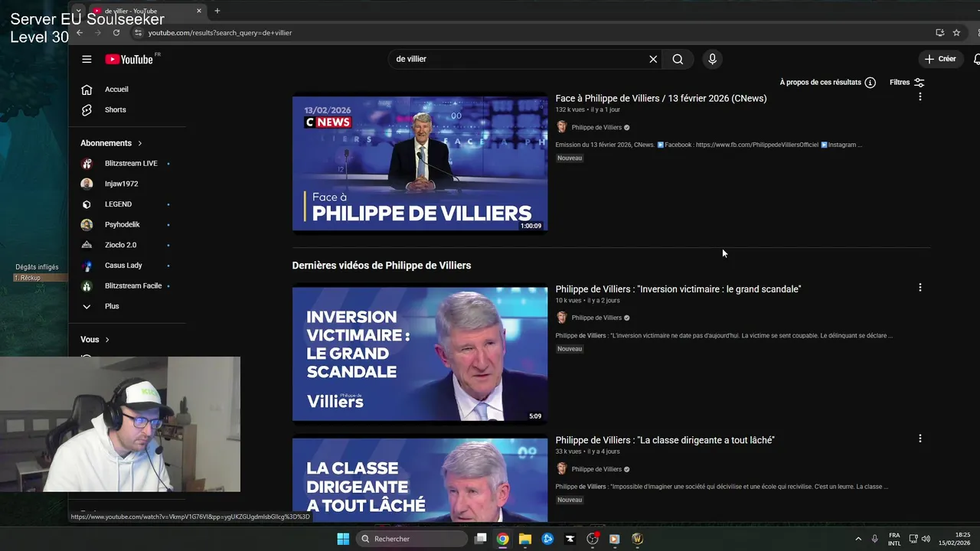Open the 18:25 clock and date
The width and height of the screenshot is (980, 551).
click(955, 539)
